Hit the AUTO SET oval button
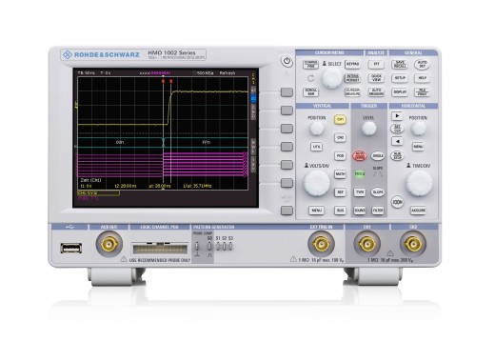This screenshot has height=362, width=495. pyautogui.click(x=422, y=65)
